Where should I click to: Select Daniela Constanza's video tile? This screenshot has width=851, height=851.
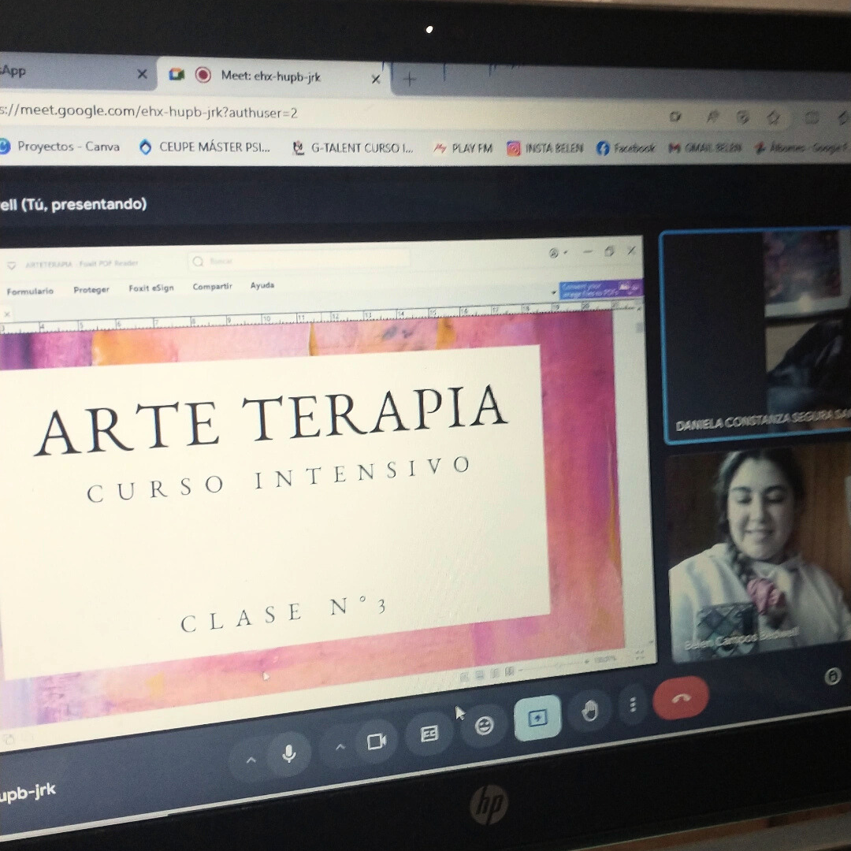click(x=755, y=335)
